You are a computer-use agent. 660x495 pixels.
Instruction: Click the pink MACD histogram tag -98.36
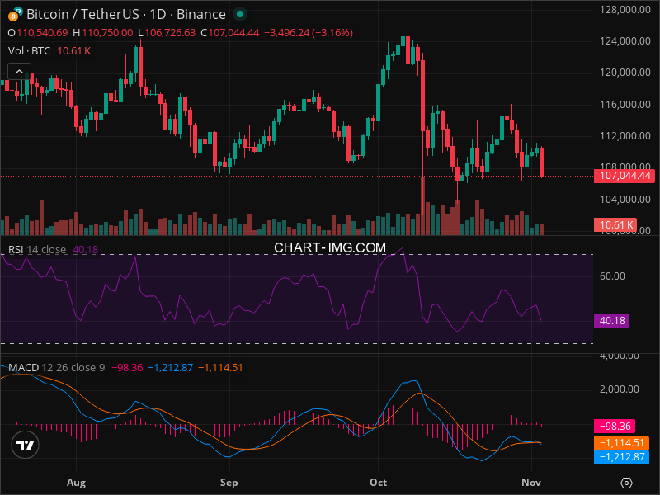pyautogui.click(x=615, y=427)
